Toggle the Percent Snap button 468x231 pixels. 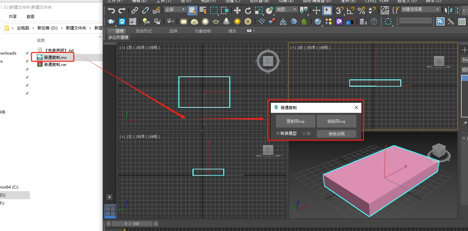[x=361, y=11]
